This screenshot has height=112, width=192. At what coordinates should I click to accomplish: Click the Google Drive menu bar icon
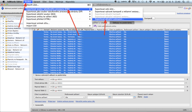(x=119, y=2)
